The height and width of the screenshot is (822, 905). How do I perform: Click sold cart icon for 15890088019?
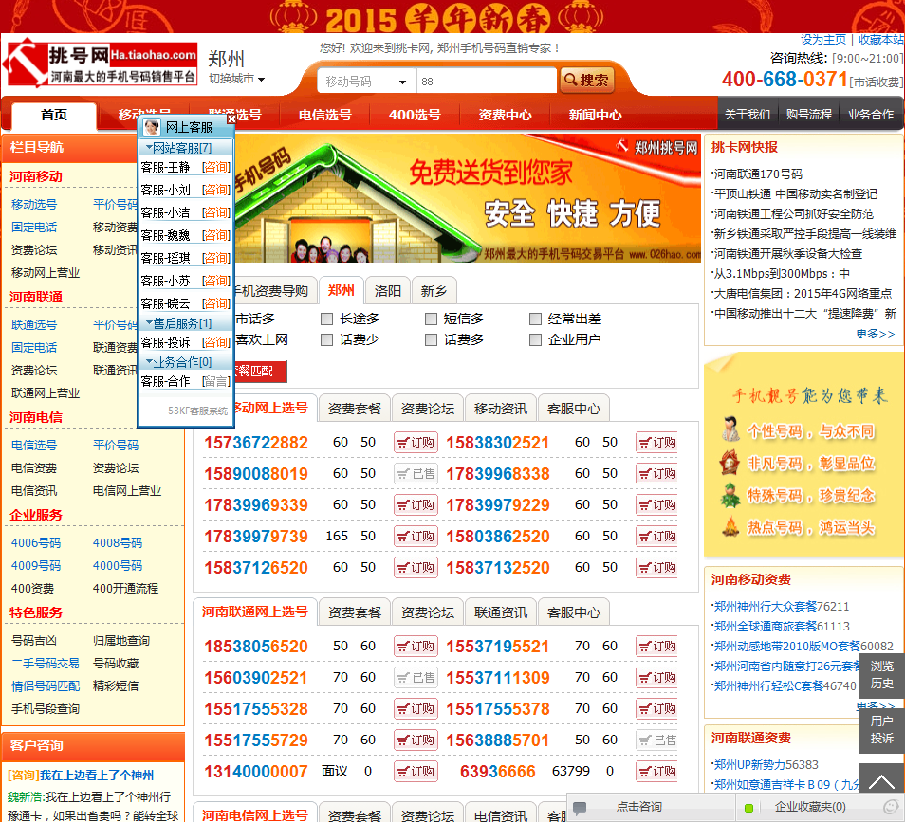[416, 474]
